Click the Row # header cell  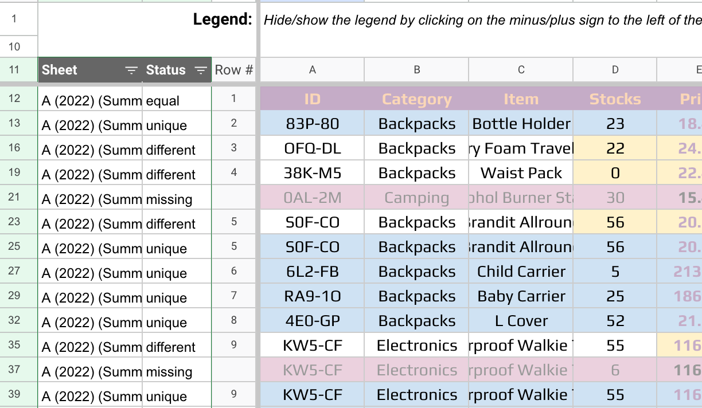[233, 70]
